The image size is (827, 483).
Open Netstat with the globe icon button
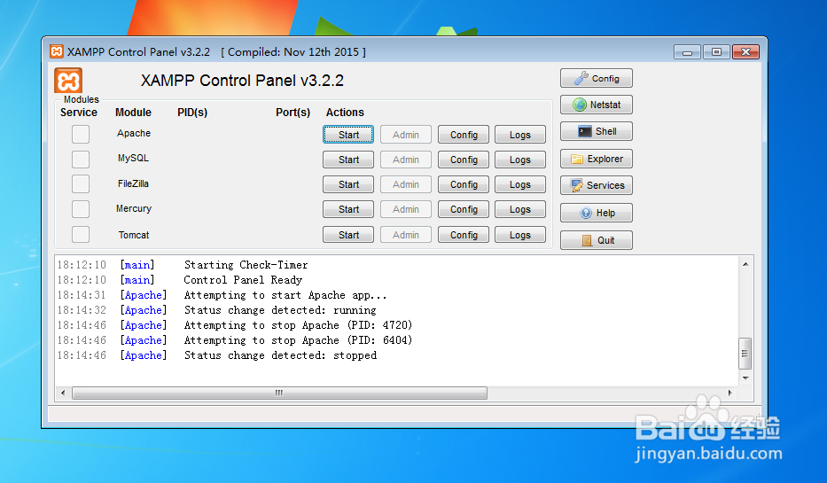596,105
